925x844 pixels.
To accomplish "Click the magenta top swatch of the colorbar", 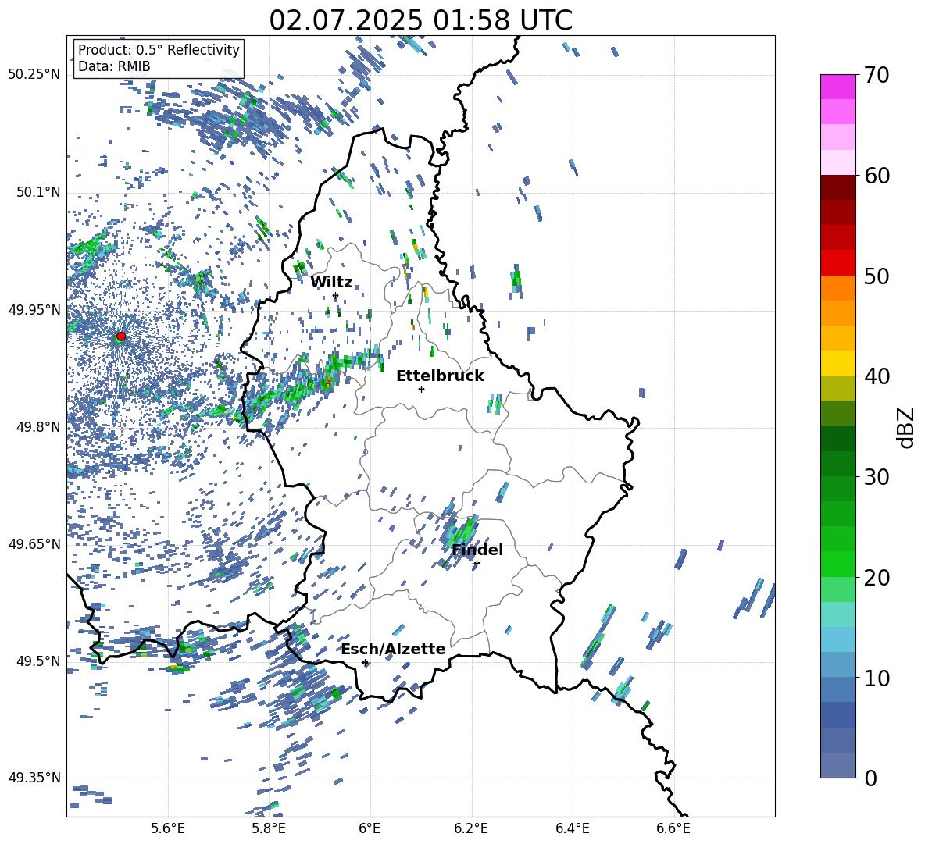I will tap(837, 87).
